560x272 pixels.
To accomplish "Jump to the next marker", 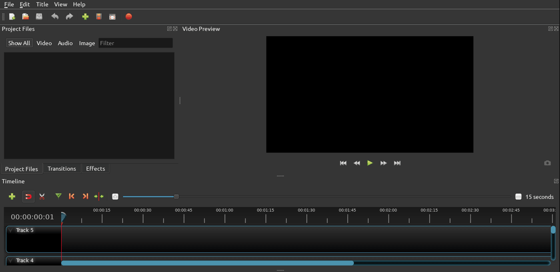I will [85, 196].
